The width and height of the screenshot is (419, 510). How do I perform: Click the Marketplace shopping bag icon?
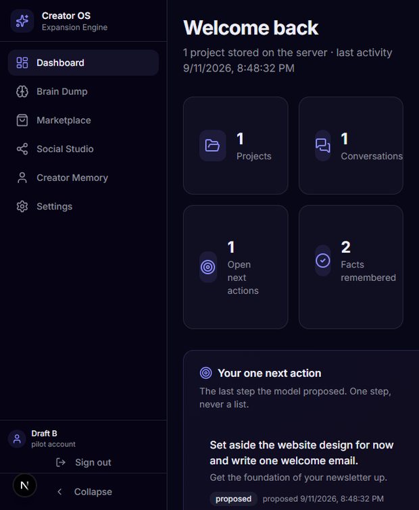22,120
